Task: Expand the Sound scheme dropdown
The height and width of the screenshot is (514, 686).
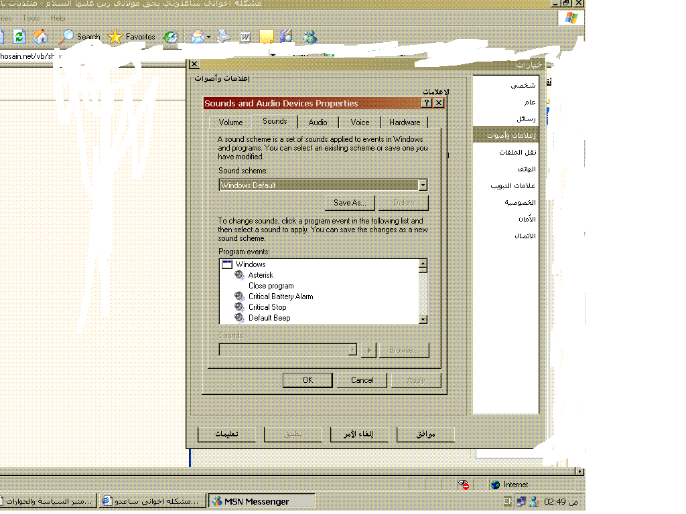Action: point(422,185)
